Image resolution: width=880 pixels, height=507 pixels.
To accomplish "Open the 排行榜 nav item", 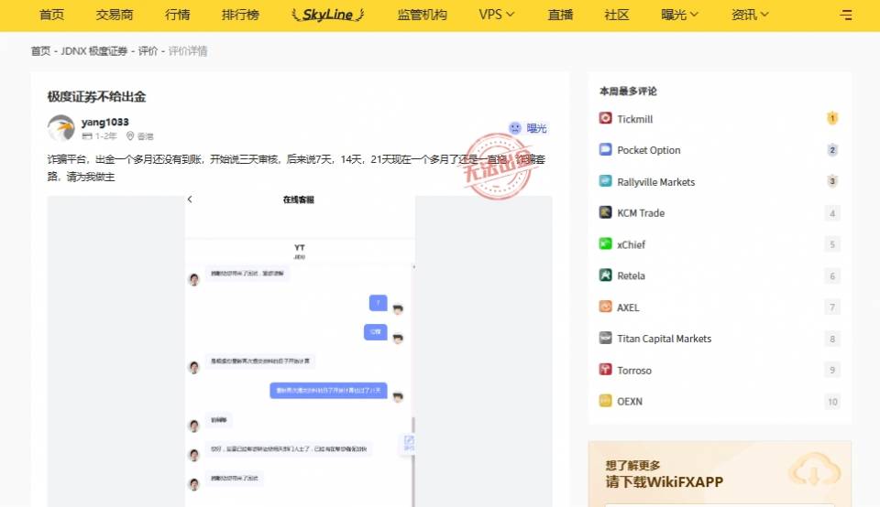I will tap(240, 16).
